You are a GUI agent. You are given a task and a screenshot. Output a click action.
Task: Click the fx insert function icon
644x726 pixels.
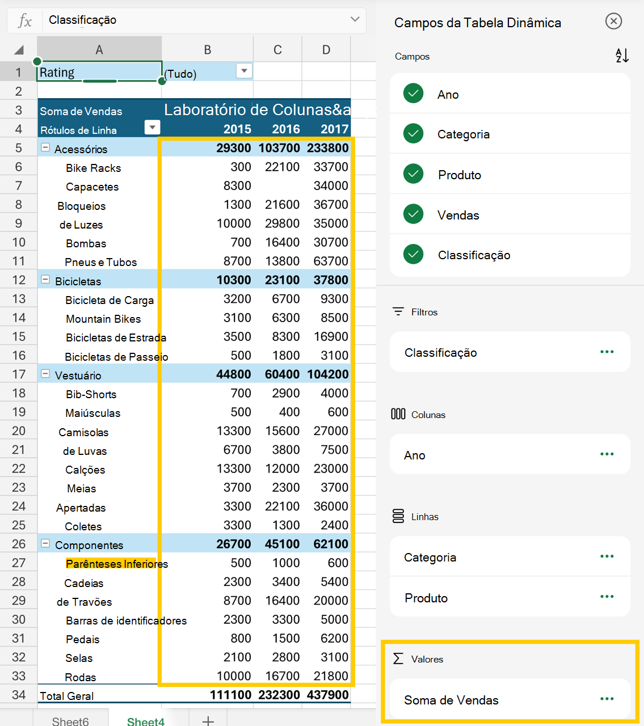pos(24,21)
